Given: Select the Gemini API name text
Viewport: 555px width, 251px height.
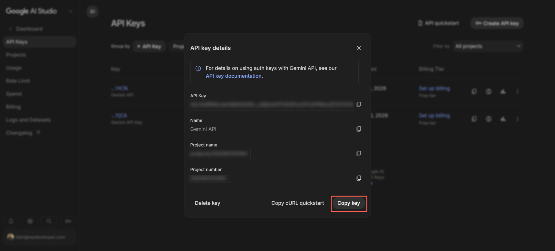Looking at the screenshot, I should (203, 129).
